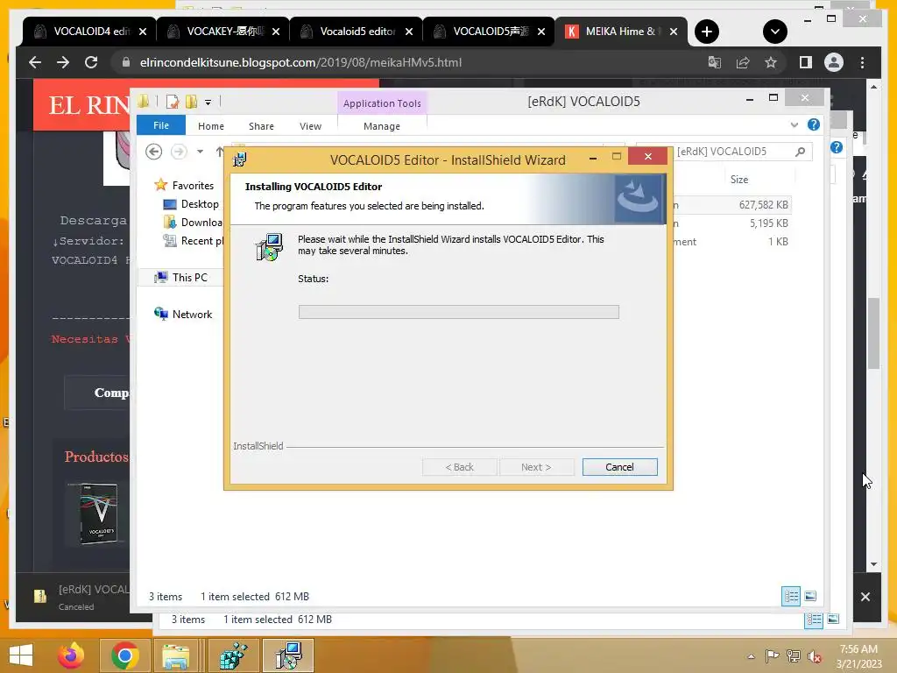Image resolution: width=897 pixels, height=673 pixels.
Task: Click translate page icon in Chrome
Action: pyautogui.click(x=715, y=62)
